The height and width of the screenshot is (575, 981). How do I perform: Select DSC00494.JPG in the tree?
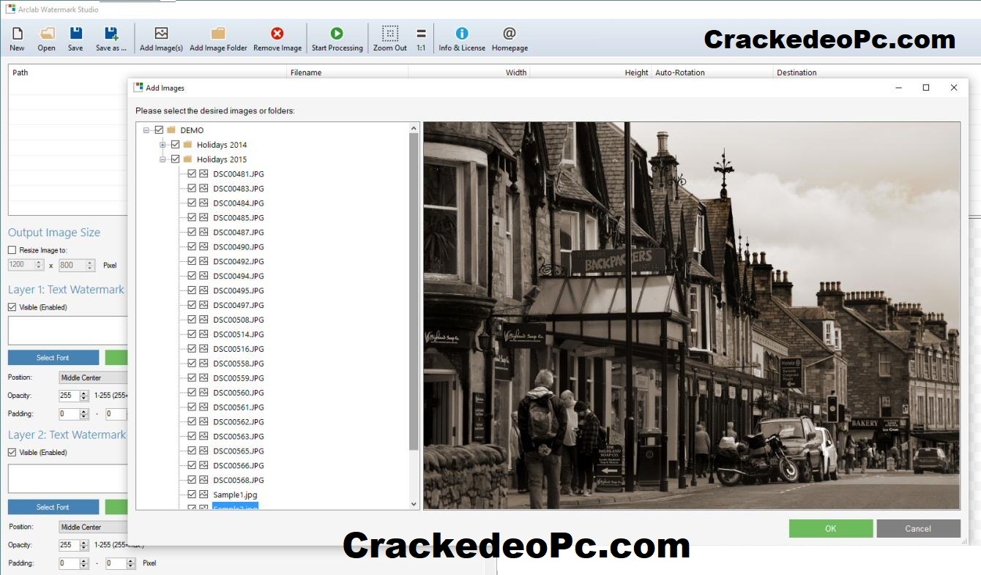(239, 276)
